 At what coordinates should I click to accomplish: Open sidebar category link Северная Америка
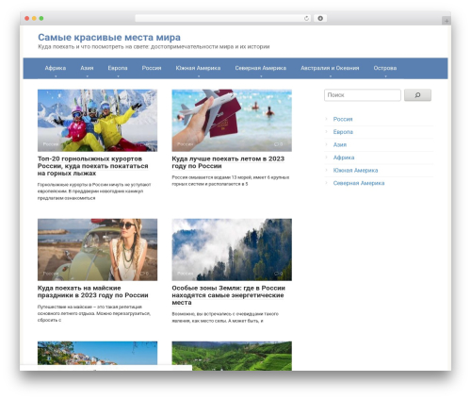coord(359,183)
